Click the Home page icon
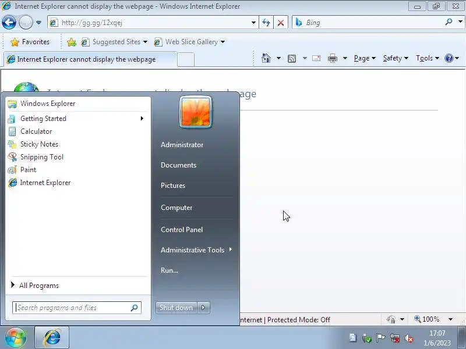Screen dimensions: 466x349 point(266,58)
